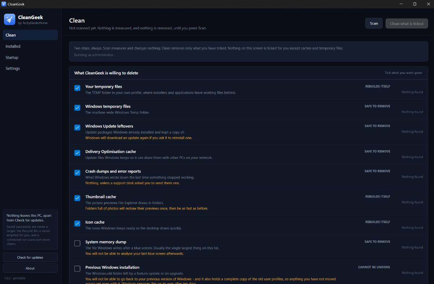Image resolution: width=434 pixels, height=284 pixels.
Task: Click 'What CleanGeek is willing to delete' header
Action: (106, 73)
